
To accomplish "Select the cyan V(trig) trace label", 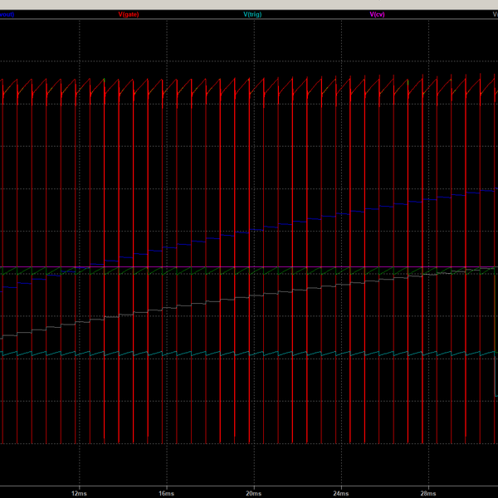I will [x=254, y=14].
